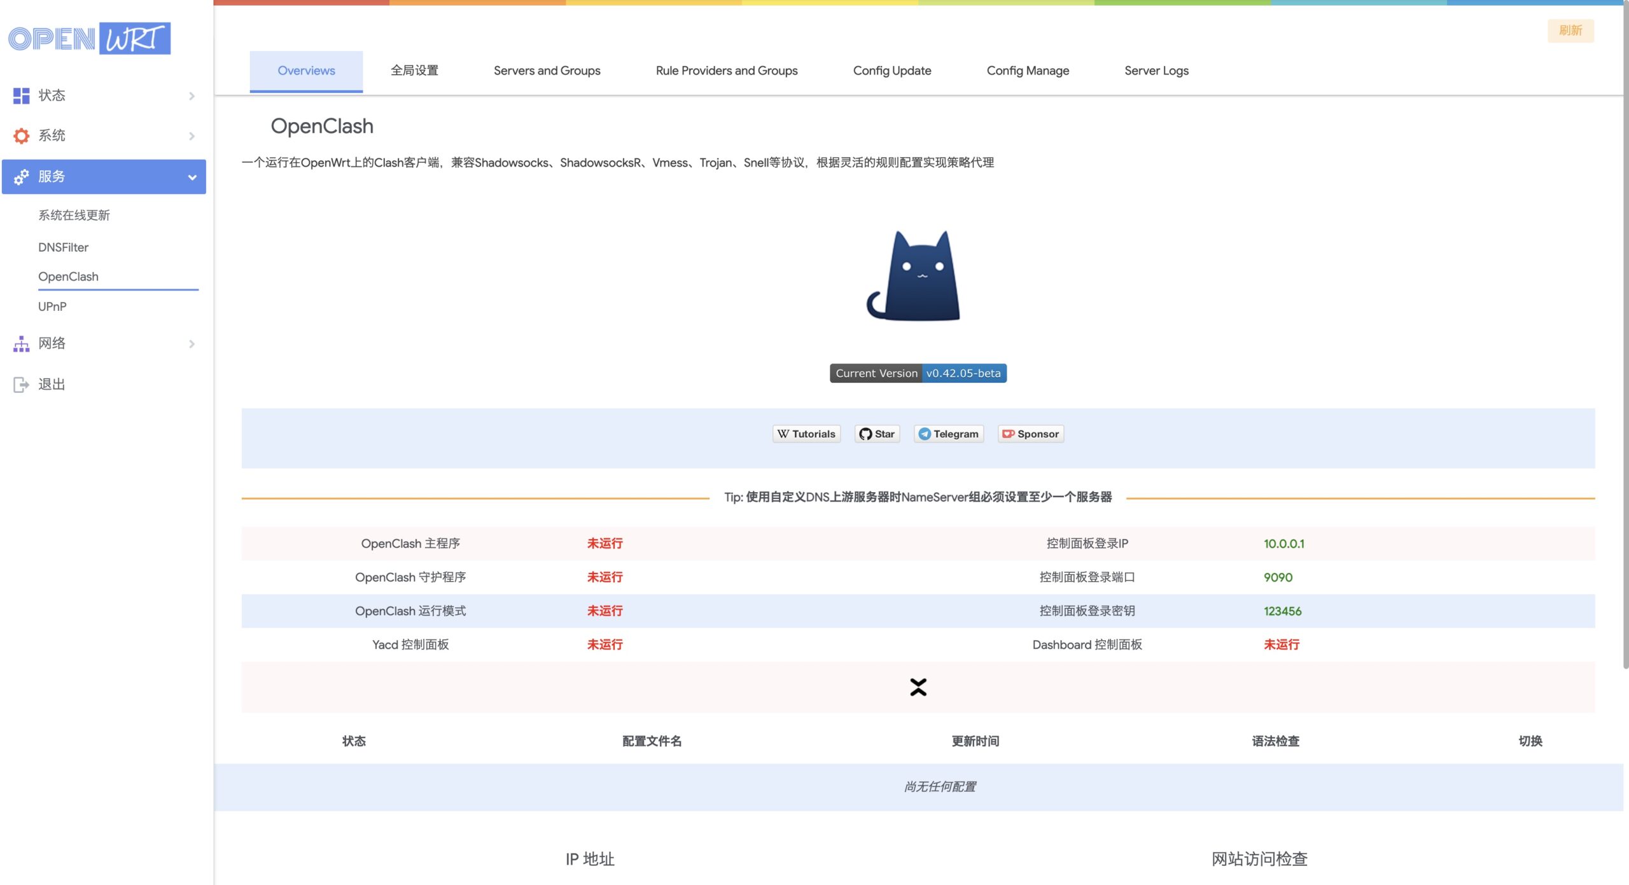
Task: Click the 系统 gear icon
Action: tap(21, 135)
